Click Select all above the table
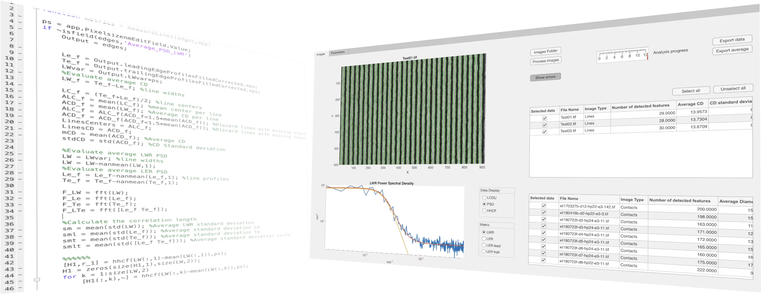 coord(691,91)
